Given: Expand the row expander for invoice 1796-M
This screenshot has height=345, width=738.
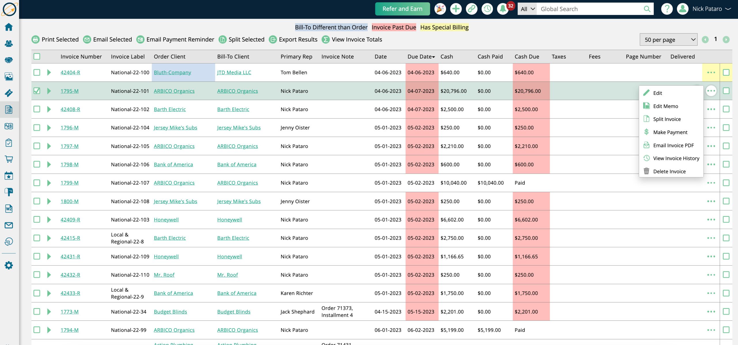Looking at the screenshot, I should click(x=49, y=127).
